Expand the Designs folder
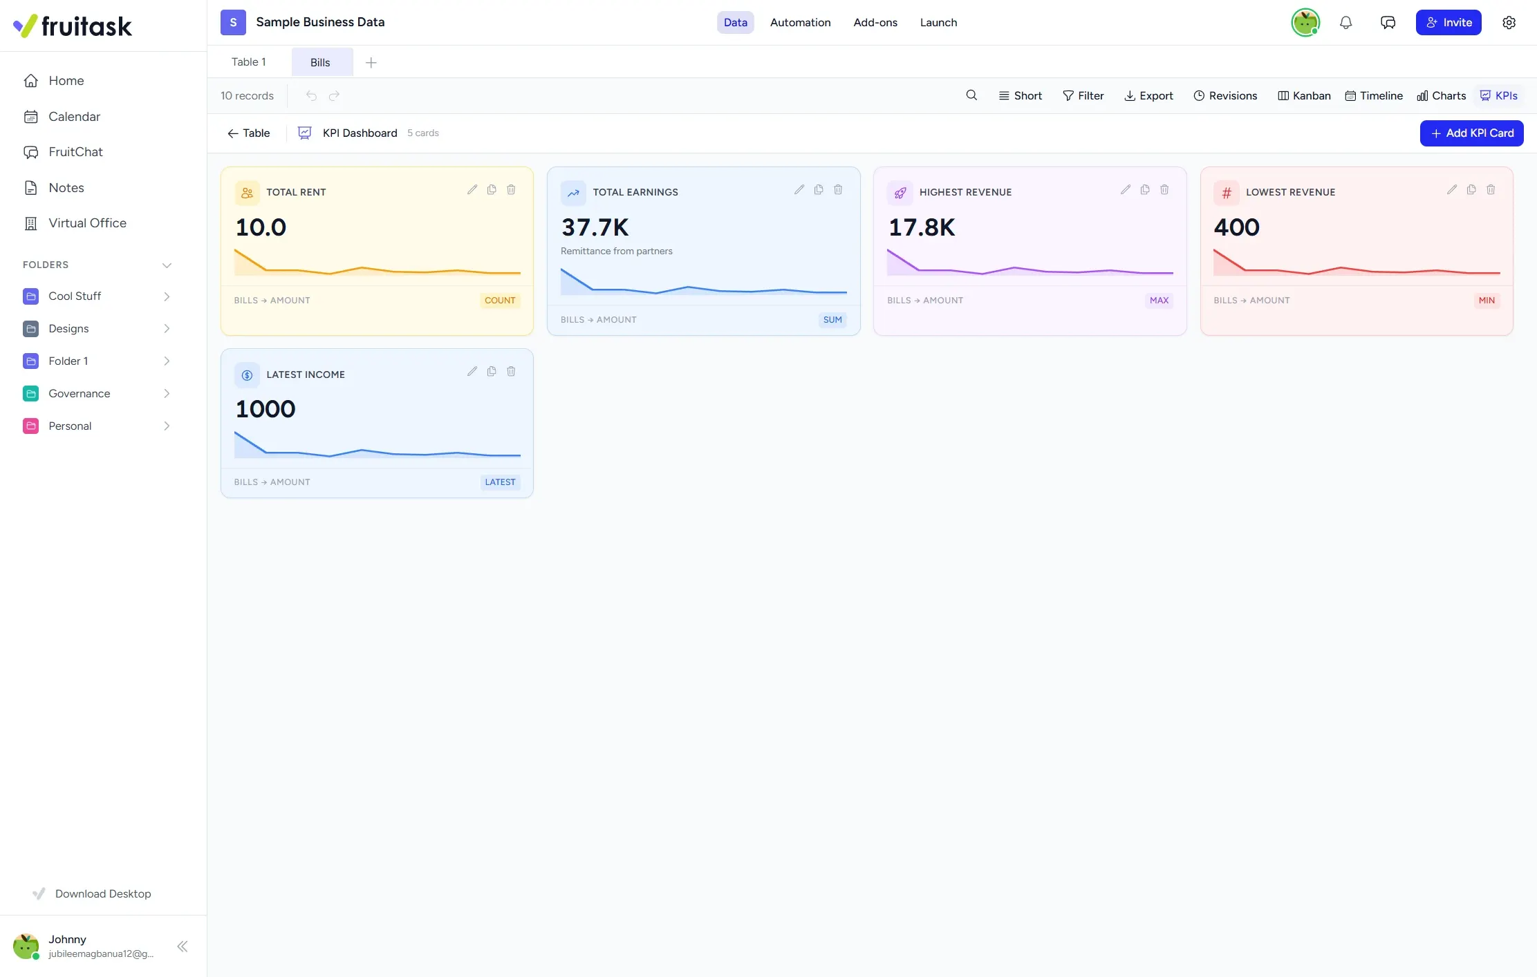This screenshot has height=977, width=1537. coord(167,328)
